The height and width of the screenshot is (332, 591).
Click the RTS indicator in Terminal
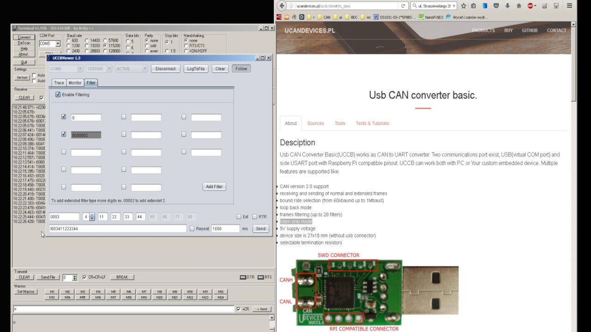click(265, 277)
